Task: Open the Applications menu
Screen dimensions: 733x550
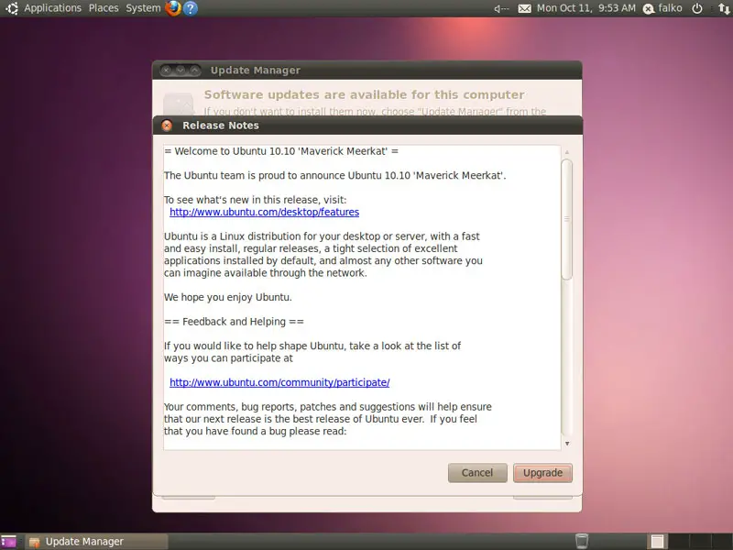Action: [x=53, y=8]
